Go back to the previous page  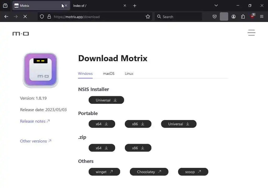pyautogui.click(x=6, y=16)
